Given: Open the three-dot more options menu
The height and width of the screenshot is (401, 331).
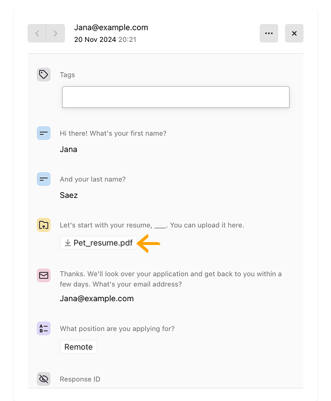Looking at the screenshot, I should [269, 33].
